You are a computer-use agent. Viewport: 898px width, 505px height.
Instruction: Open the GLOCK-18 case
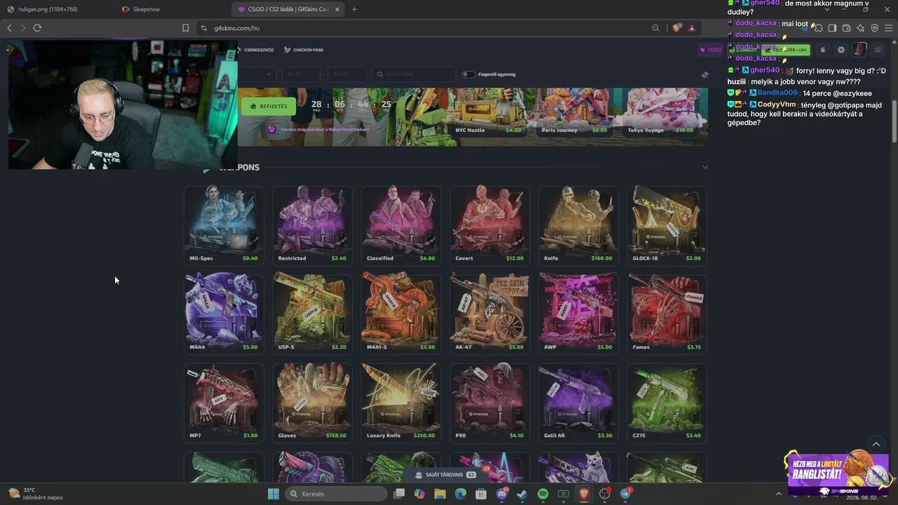(666, 225)
